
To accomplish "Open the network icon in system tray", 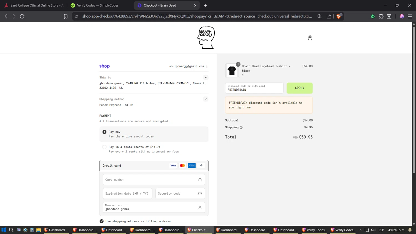I will (x=367, y=230).
